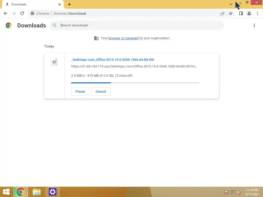Image resolution: width=263 pixels, height=197 pixels.
Task: Focus the Search downloads field
Action: [136, 25]
